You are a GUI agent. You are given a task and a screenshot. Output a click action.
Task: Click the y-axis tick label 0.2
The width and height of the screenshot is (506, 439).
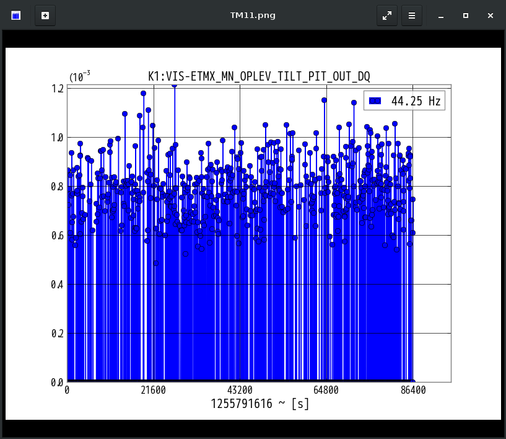click(58, 334)
